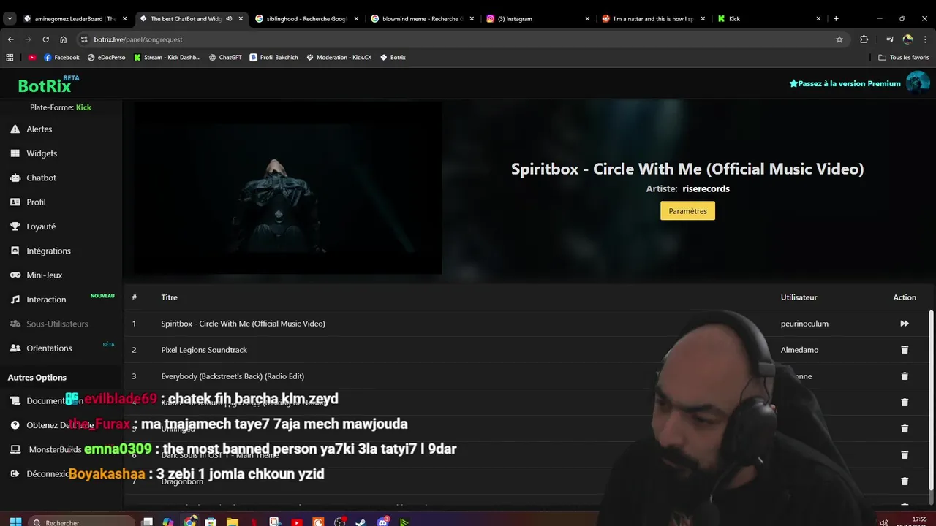Switch to siblinghood Recherche Google tab

tap(306, 19)
